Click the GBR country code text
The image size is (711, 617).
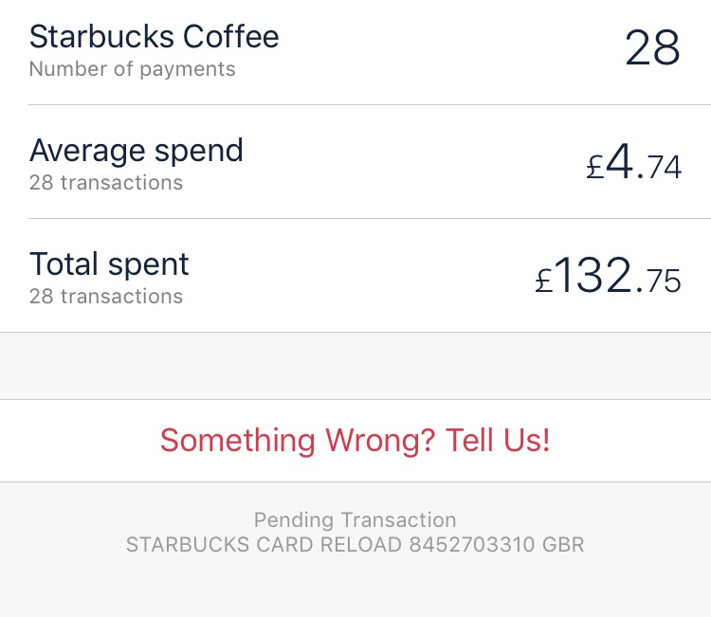click(x=563, y=545)
